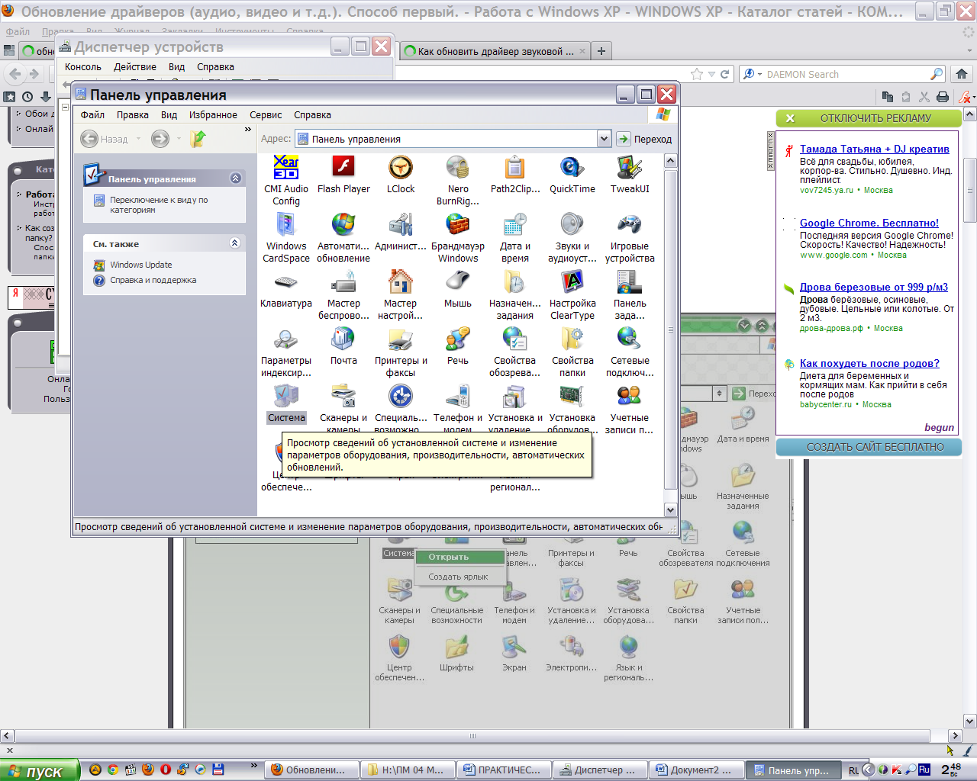
Task: Open Свойства папки in front window
Action: click(x=572, y=352)
